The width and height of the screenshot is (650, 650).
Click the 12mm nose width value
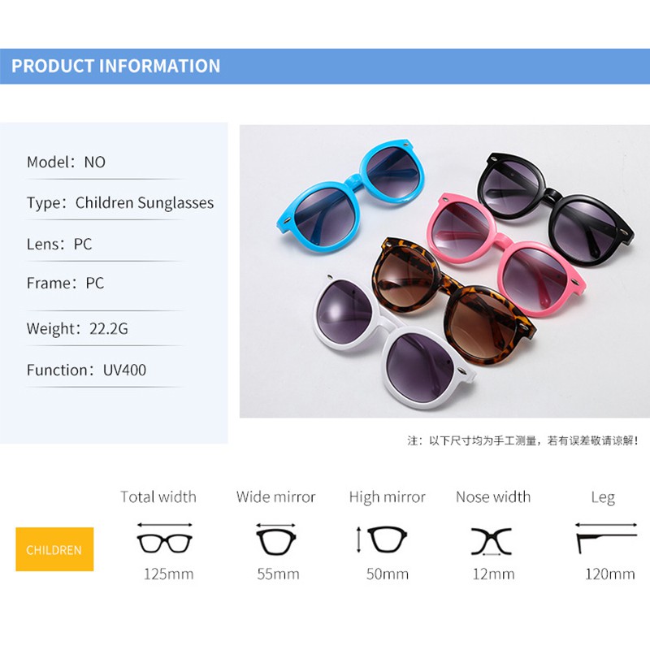[494, 574]
